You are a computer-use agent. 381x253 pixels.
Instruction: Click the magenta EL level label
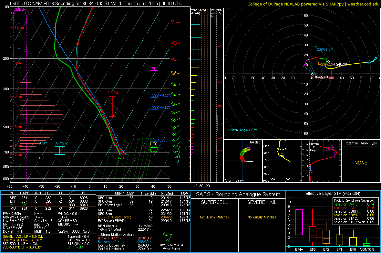(x=154, y=69)
